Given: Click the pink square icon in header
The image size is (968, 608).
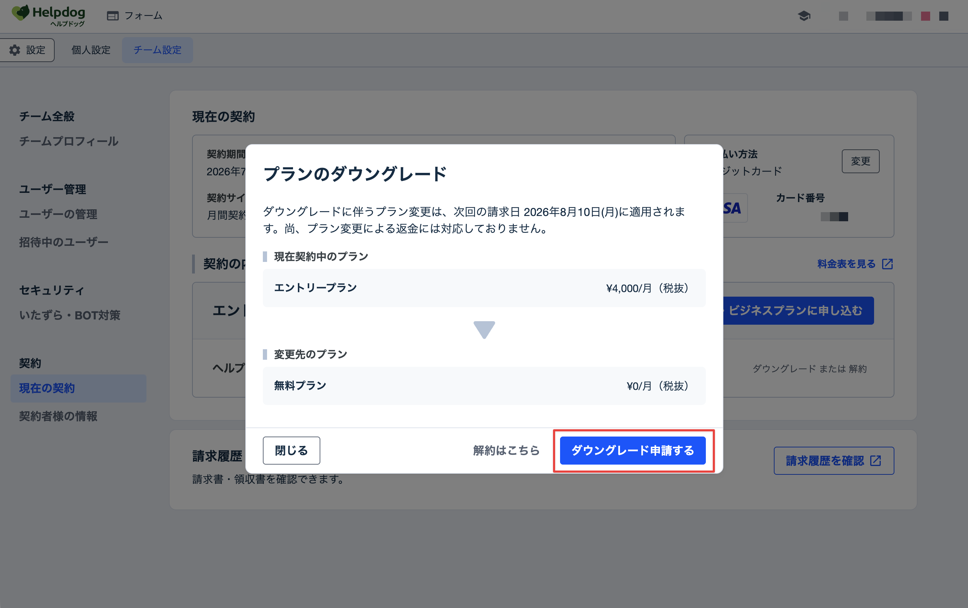Looking at the screenshot, I should pyautogui.click(x=925, y=16).
